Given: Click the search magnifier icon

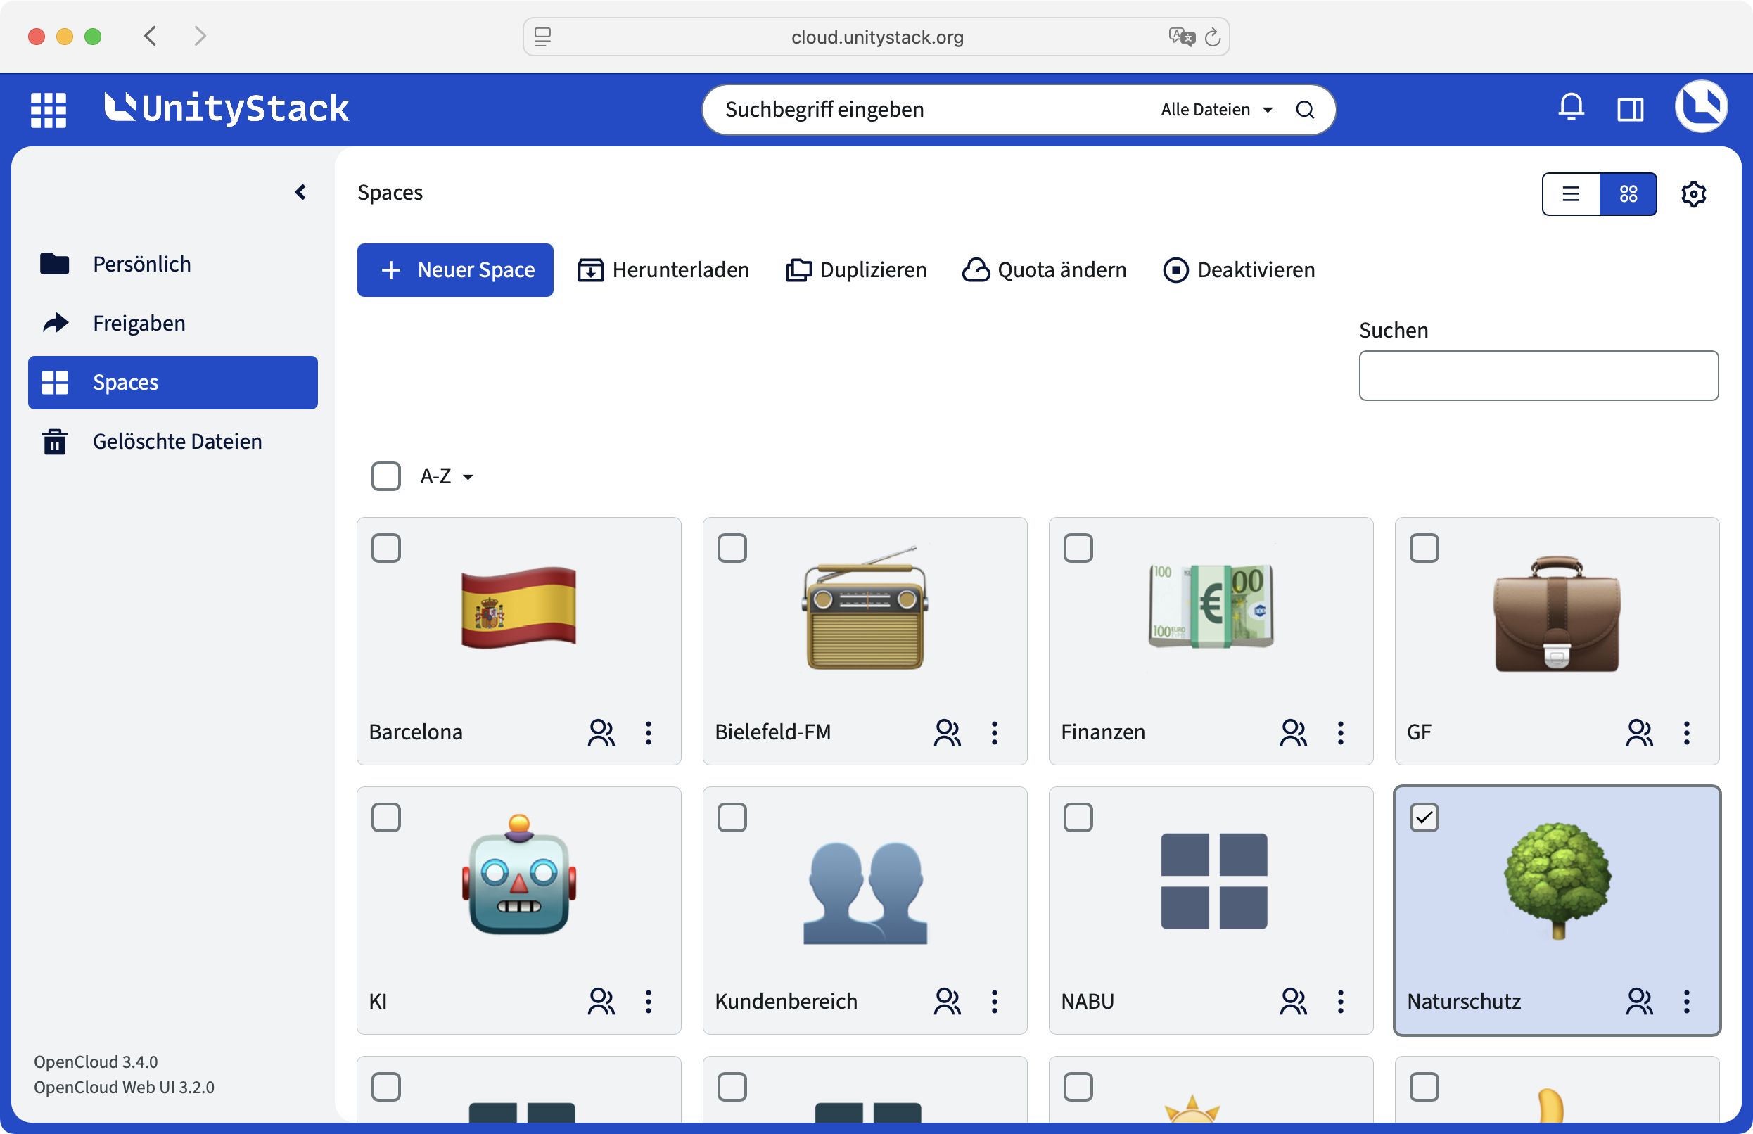Looking at the screenshot, I should coord(1305,110).
